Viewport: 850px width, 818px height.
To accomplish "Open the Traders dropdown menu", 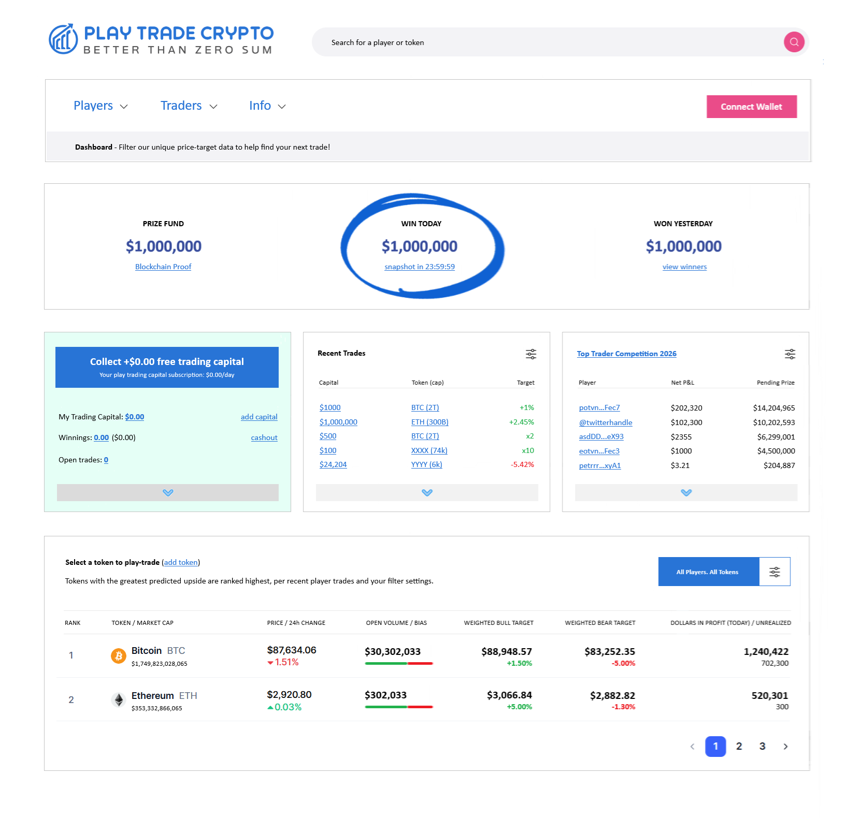I will pyautogui.click(x=189, y=106).
